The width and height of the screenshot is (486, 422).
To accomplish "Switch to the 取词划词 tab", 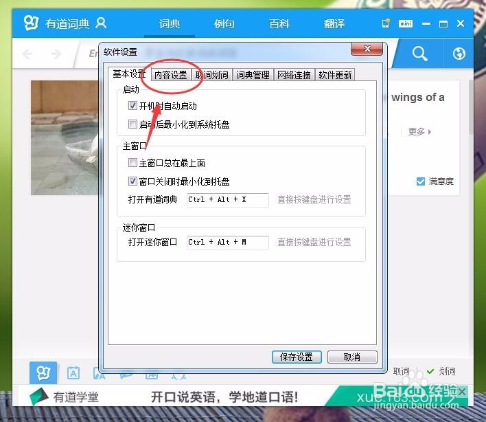I will click(211, 75).
